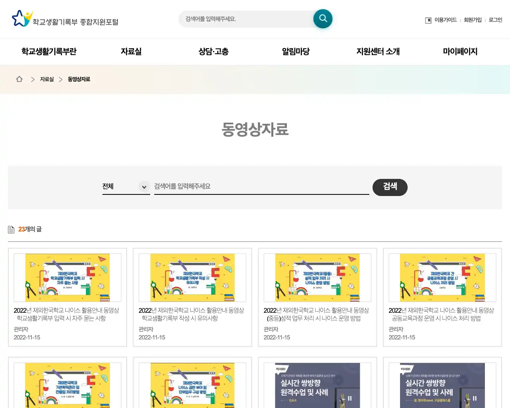Click the teal magnifier search button
Screen dimensions: 510x408
coord(323,19)
